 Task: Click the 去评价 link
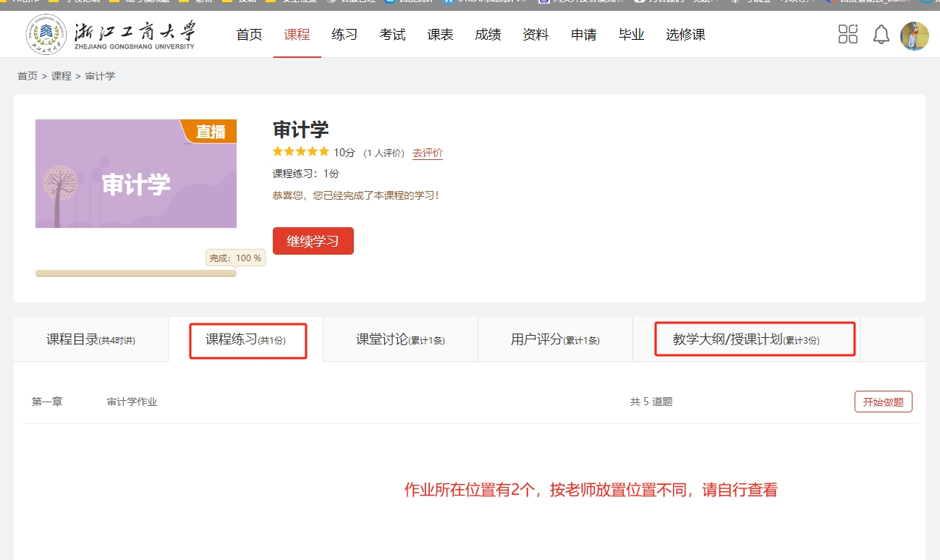(x=427, y=153)
